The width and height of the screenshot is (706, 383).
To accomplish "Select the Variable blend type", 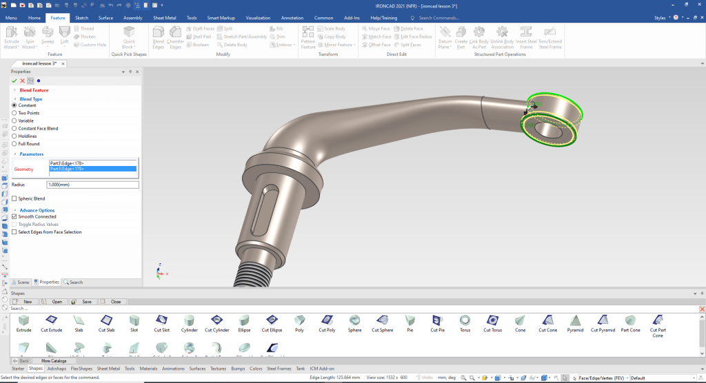I will pyautogui.click(x=14, y=121).
